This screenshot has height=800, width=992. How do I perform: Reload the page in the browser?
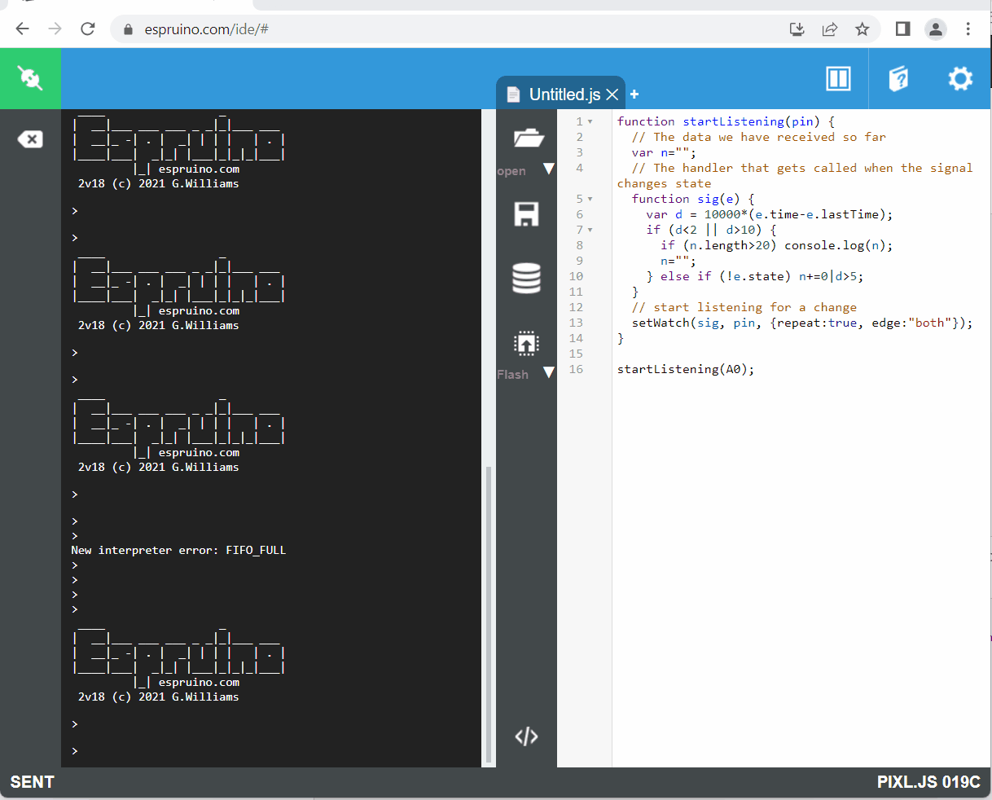point(88,29)
